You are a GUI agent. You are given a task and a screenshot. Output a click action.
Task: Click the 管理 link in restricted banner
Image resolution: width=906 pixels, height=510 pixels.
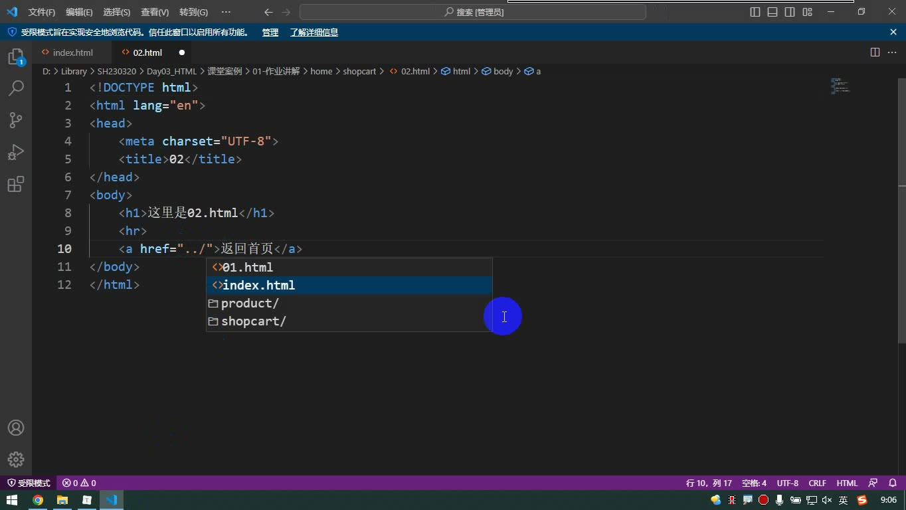click(x=270, y=32)
